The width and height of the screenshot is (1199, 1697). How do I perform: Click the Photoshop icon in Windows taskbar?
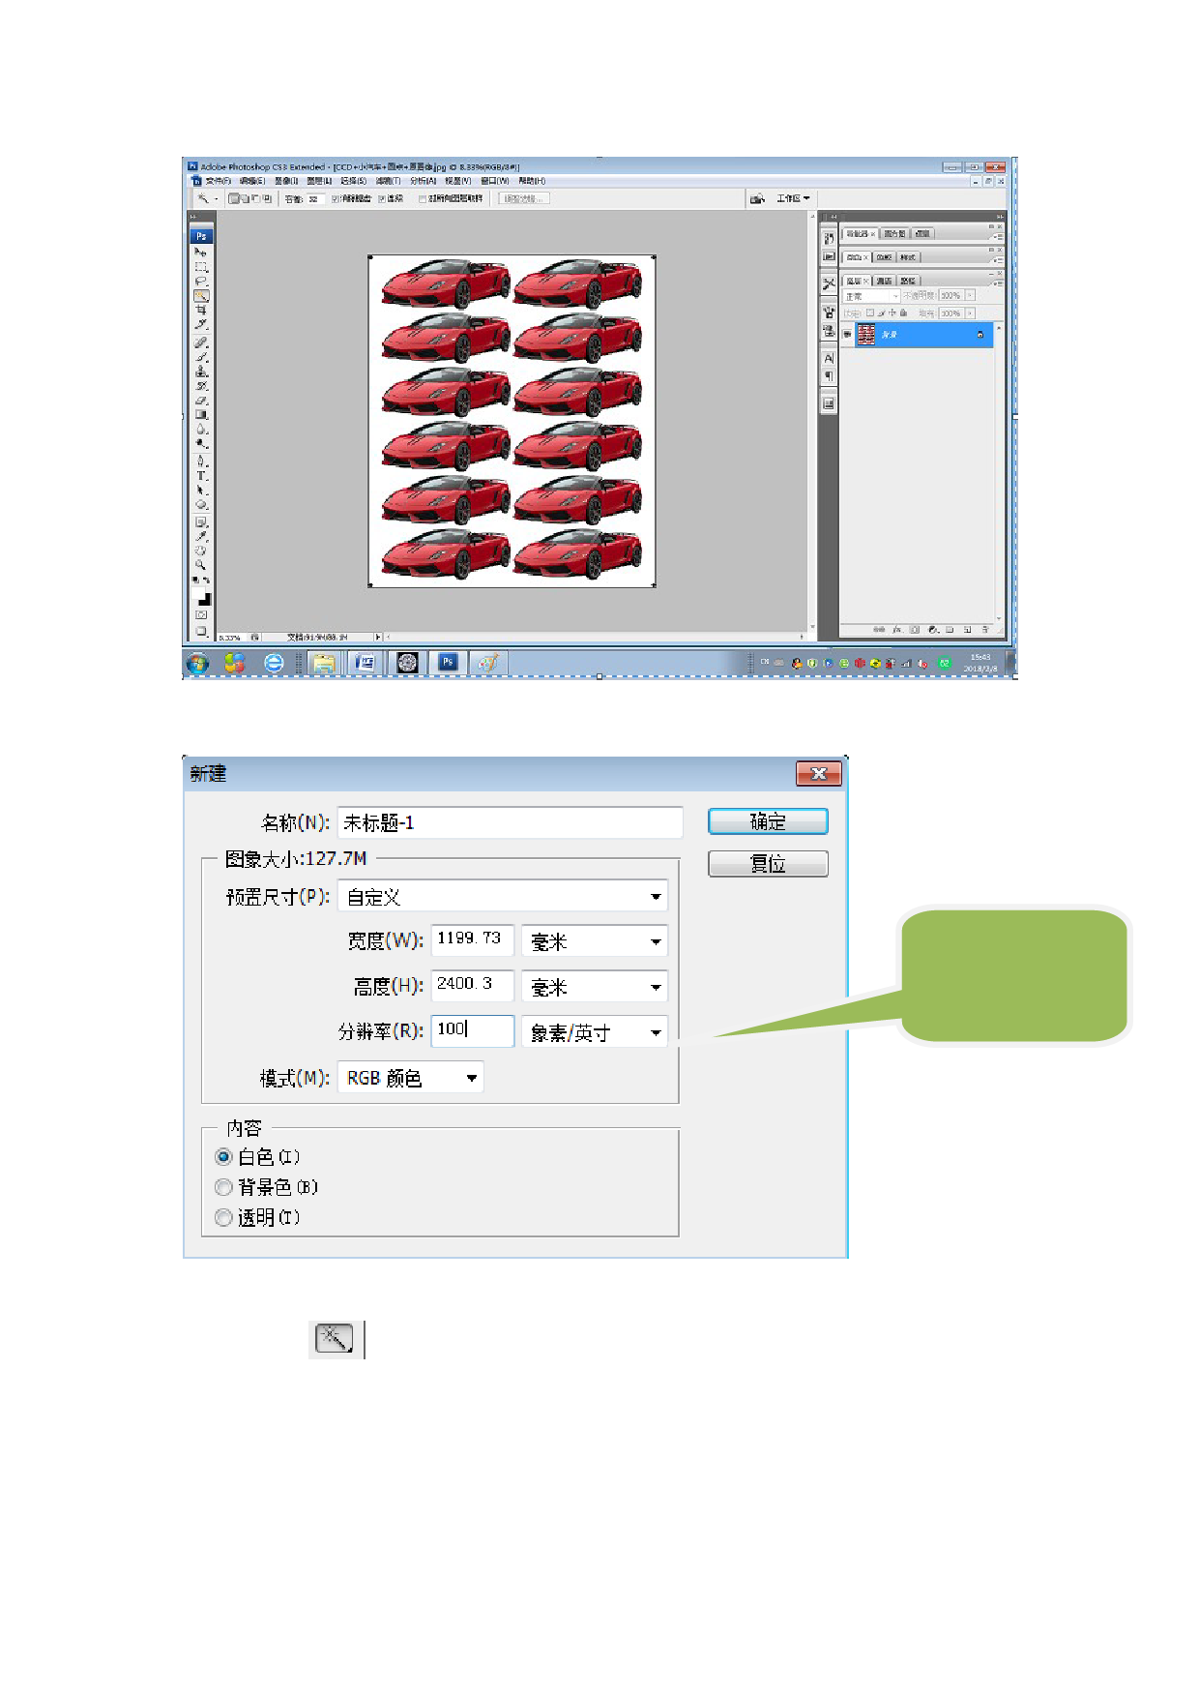(x=448, y=663)
